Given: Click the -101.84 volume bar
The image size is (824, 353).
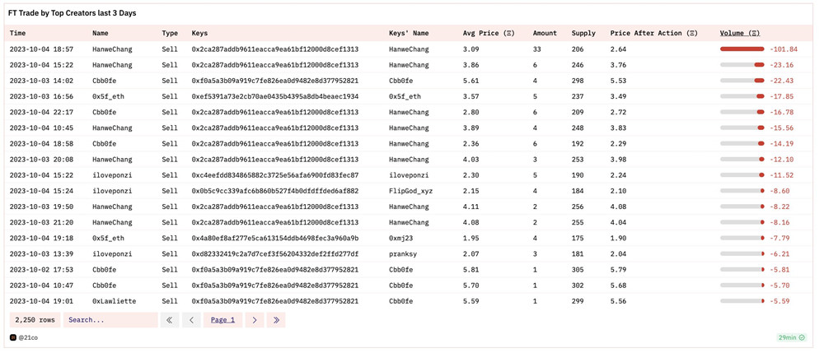Looking at the screenshot, I should point(742,49).
